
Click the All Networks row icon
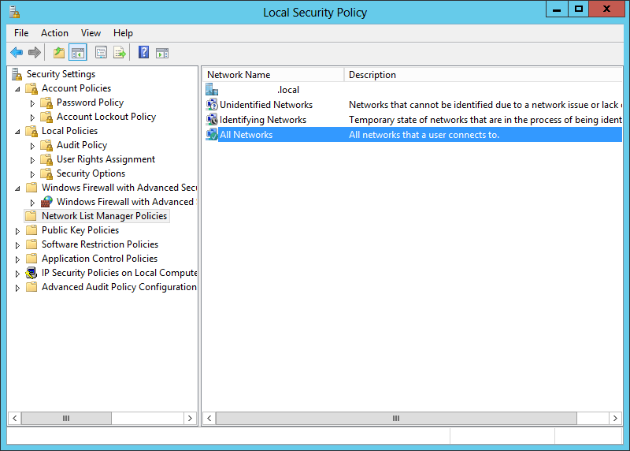[x=212, y=134]
